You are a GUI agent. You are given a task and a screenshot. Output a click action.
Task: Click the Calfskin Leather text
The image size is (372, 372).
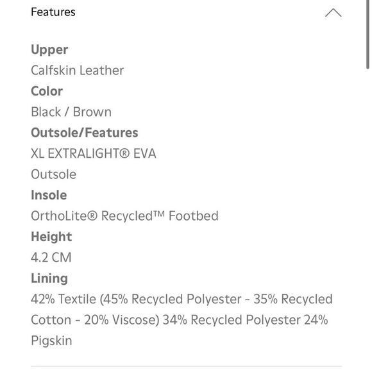coord(78,70)
